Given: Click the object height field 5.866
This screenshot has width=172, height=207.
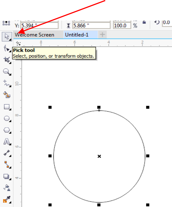Looking at the screenshot, I should (x=91, y=26).
